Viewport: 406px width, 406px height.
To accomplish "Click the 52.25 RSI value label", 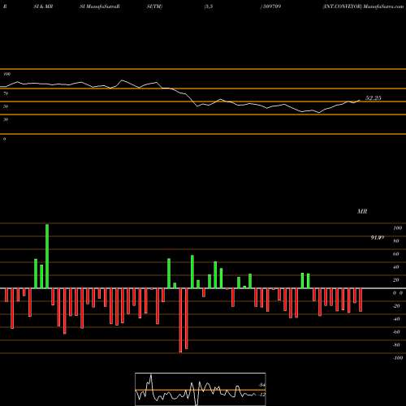I will click(x=373, y=98).
